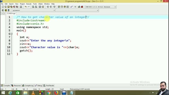Click the "getch();" code line
The width and height of the screenshot is (169, 95).
(26, 51)
